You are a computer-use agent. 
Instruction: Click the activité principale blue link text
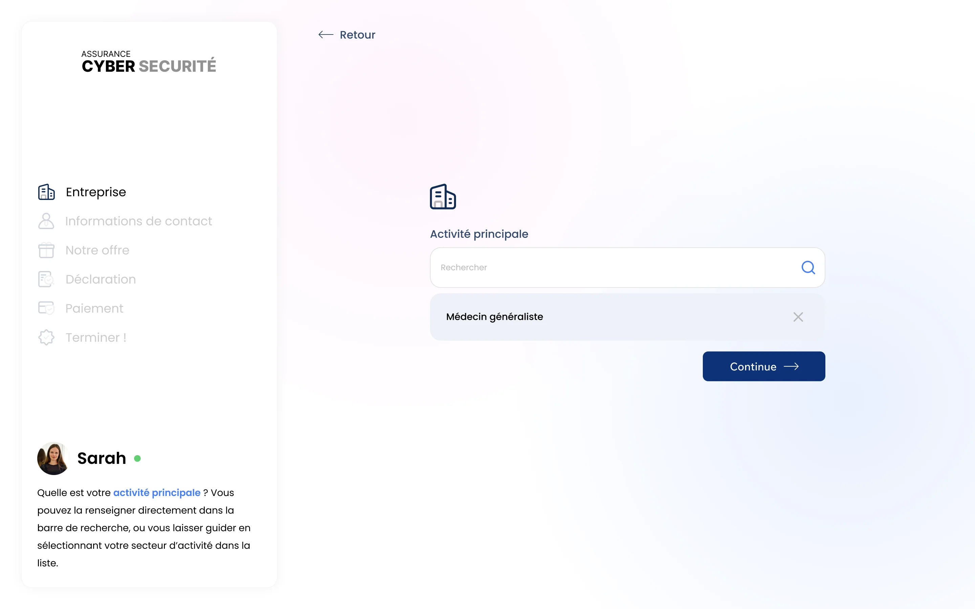[157, 493]
